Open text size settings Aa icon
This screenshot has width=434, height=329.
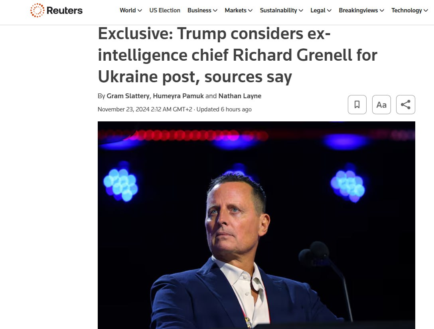[x=381, y=105]
